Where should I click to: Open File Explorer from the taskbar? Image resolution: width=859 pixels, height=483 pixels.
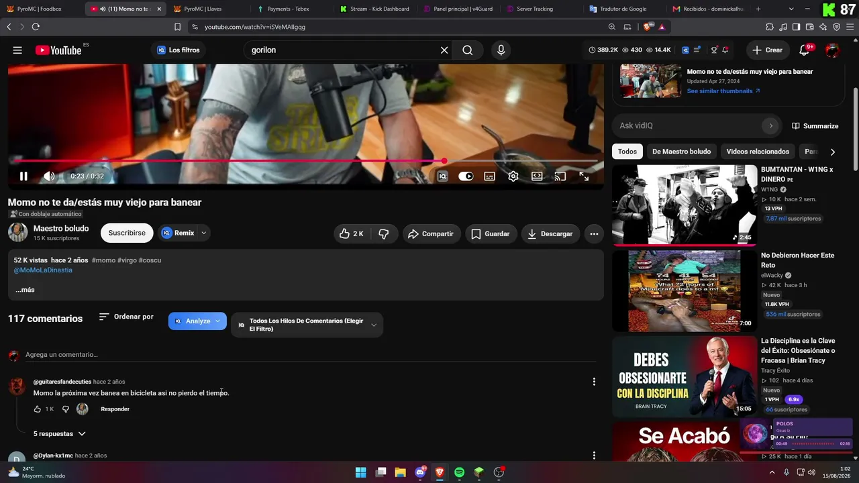[x=400, y=472]
